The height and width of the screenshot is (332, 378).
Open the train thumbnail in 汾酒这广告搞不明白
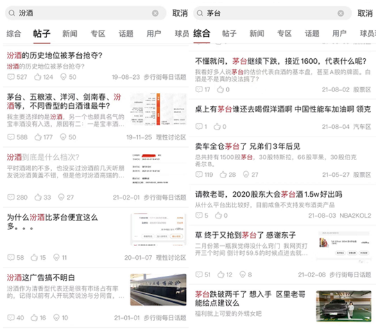158,290
